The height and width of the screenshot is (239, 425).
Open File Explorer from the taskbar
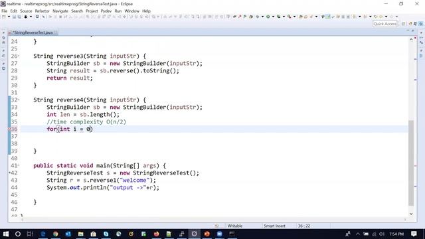pyautogui.click(x=80, y=234)
